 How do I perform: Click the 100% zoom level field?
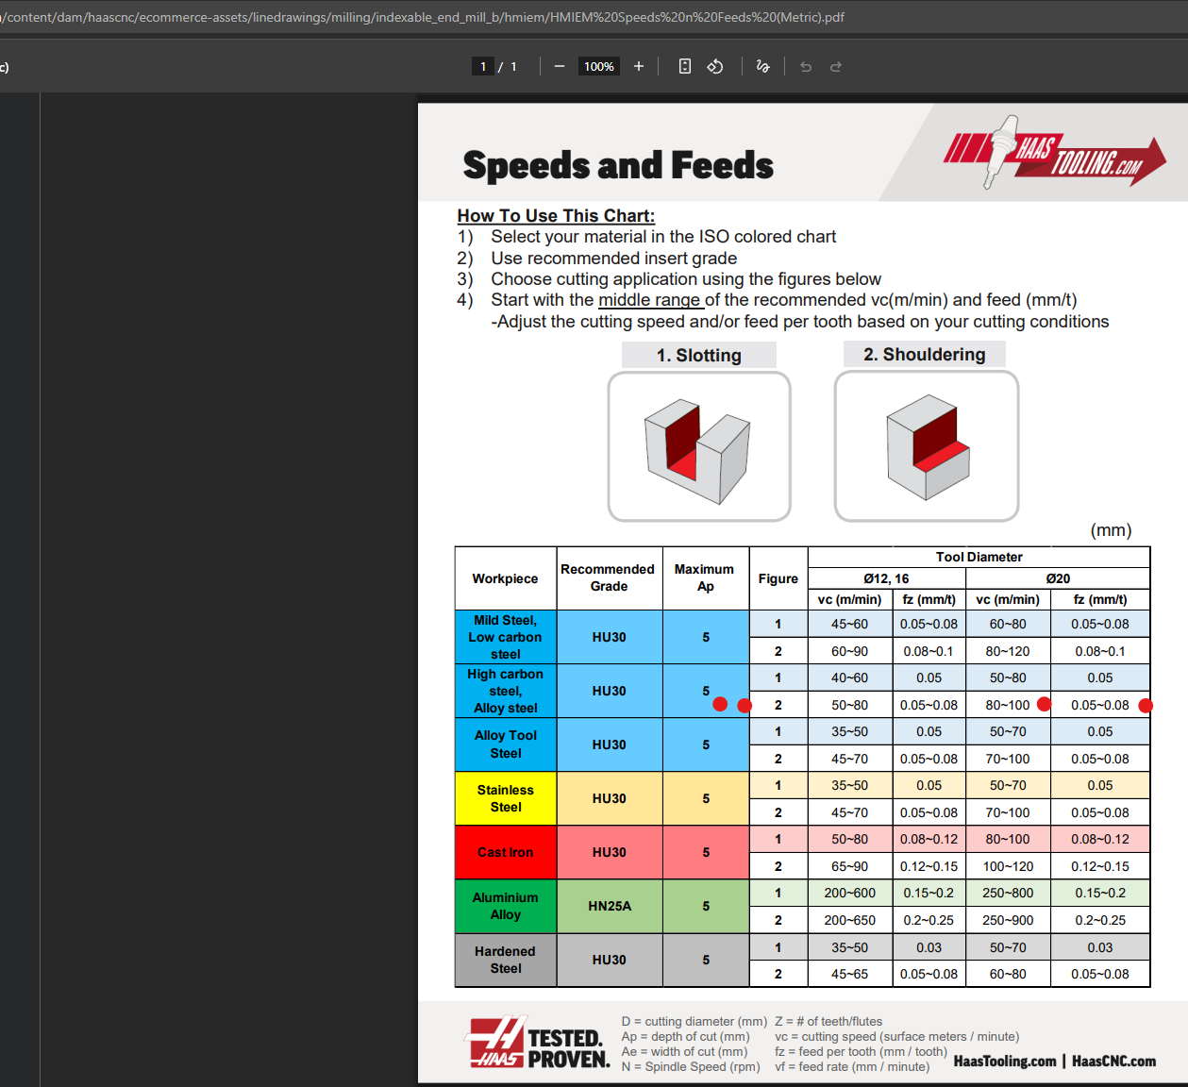(x=599, y=66)
